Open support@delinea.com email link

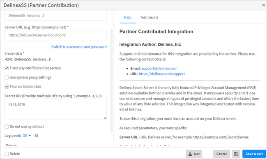159,69
